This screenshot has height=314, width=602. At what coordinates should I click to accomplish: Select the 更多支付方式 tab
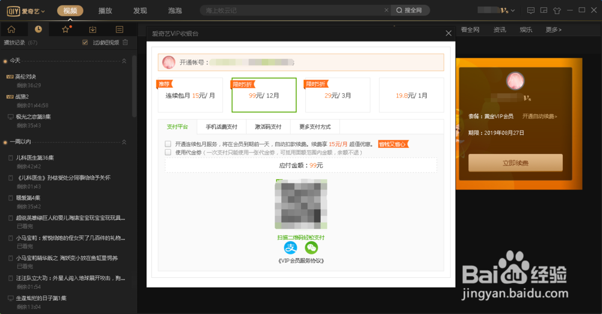[315, 127]
